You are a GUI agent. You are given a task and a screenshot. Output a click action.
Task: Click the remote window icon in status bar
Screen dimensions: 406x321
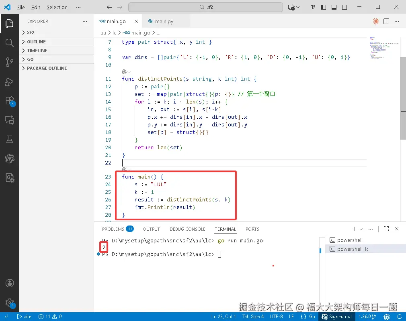tap(6, 316)
